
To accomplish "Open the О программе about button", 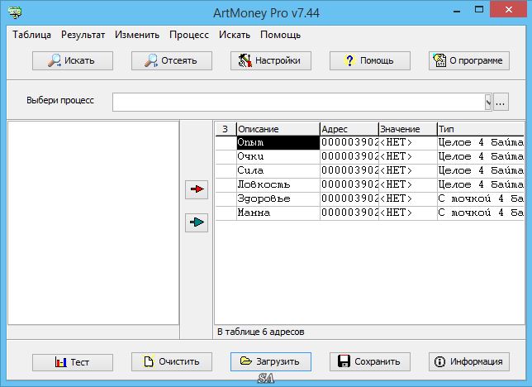I will [469, 61].
